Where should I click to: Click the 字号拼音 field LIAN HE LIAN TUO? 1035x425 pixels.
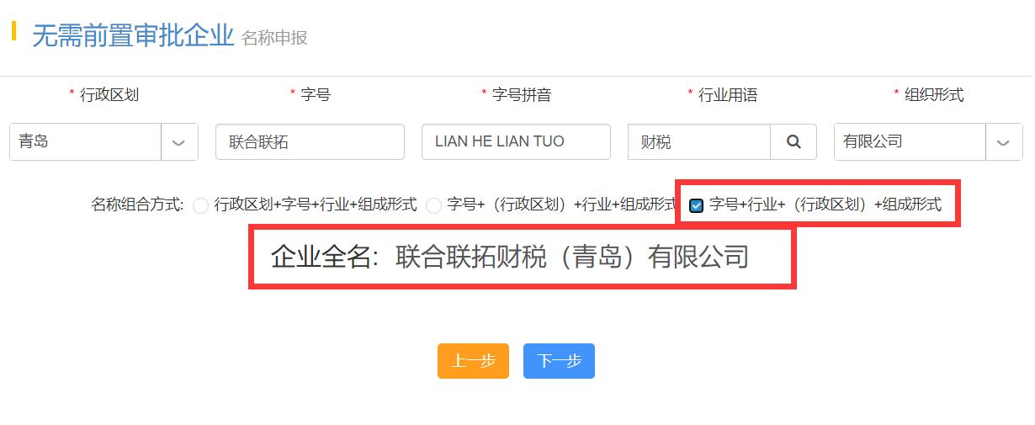point(516,142)
